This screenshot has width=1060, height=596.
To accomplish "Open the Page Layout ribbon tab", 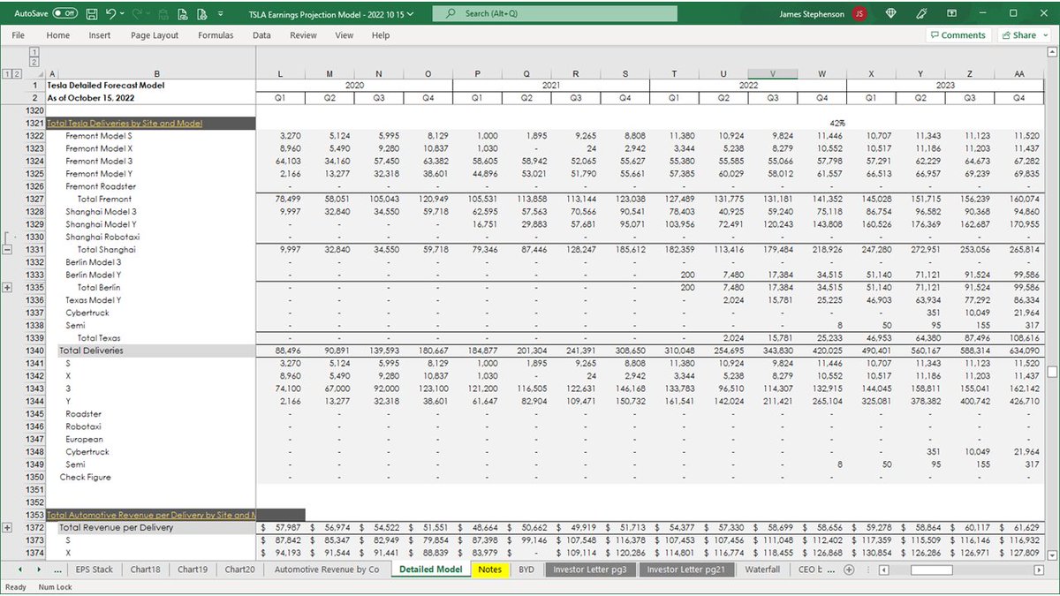I will pyautogui.click(x=155, y=35).
